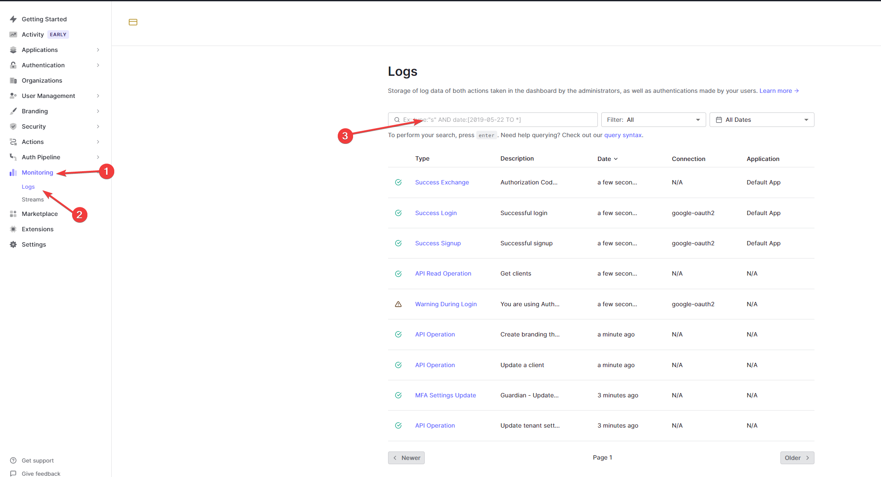Screen dimensions: 881x477
Task: Click the Authentication lock icon
Action: pos(13,65)
